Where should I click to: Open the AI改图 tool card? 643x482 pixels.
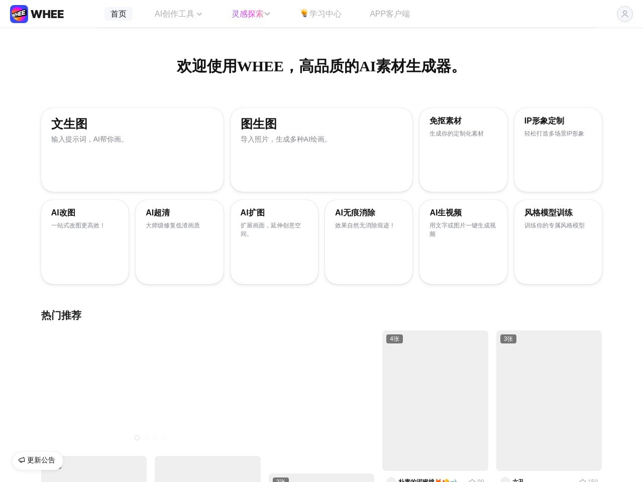pos(85,242)
